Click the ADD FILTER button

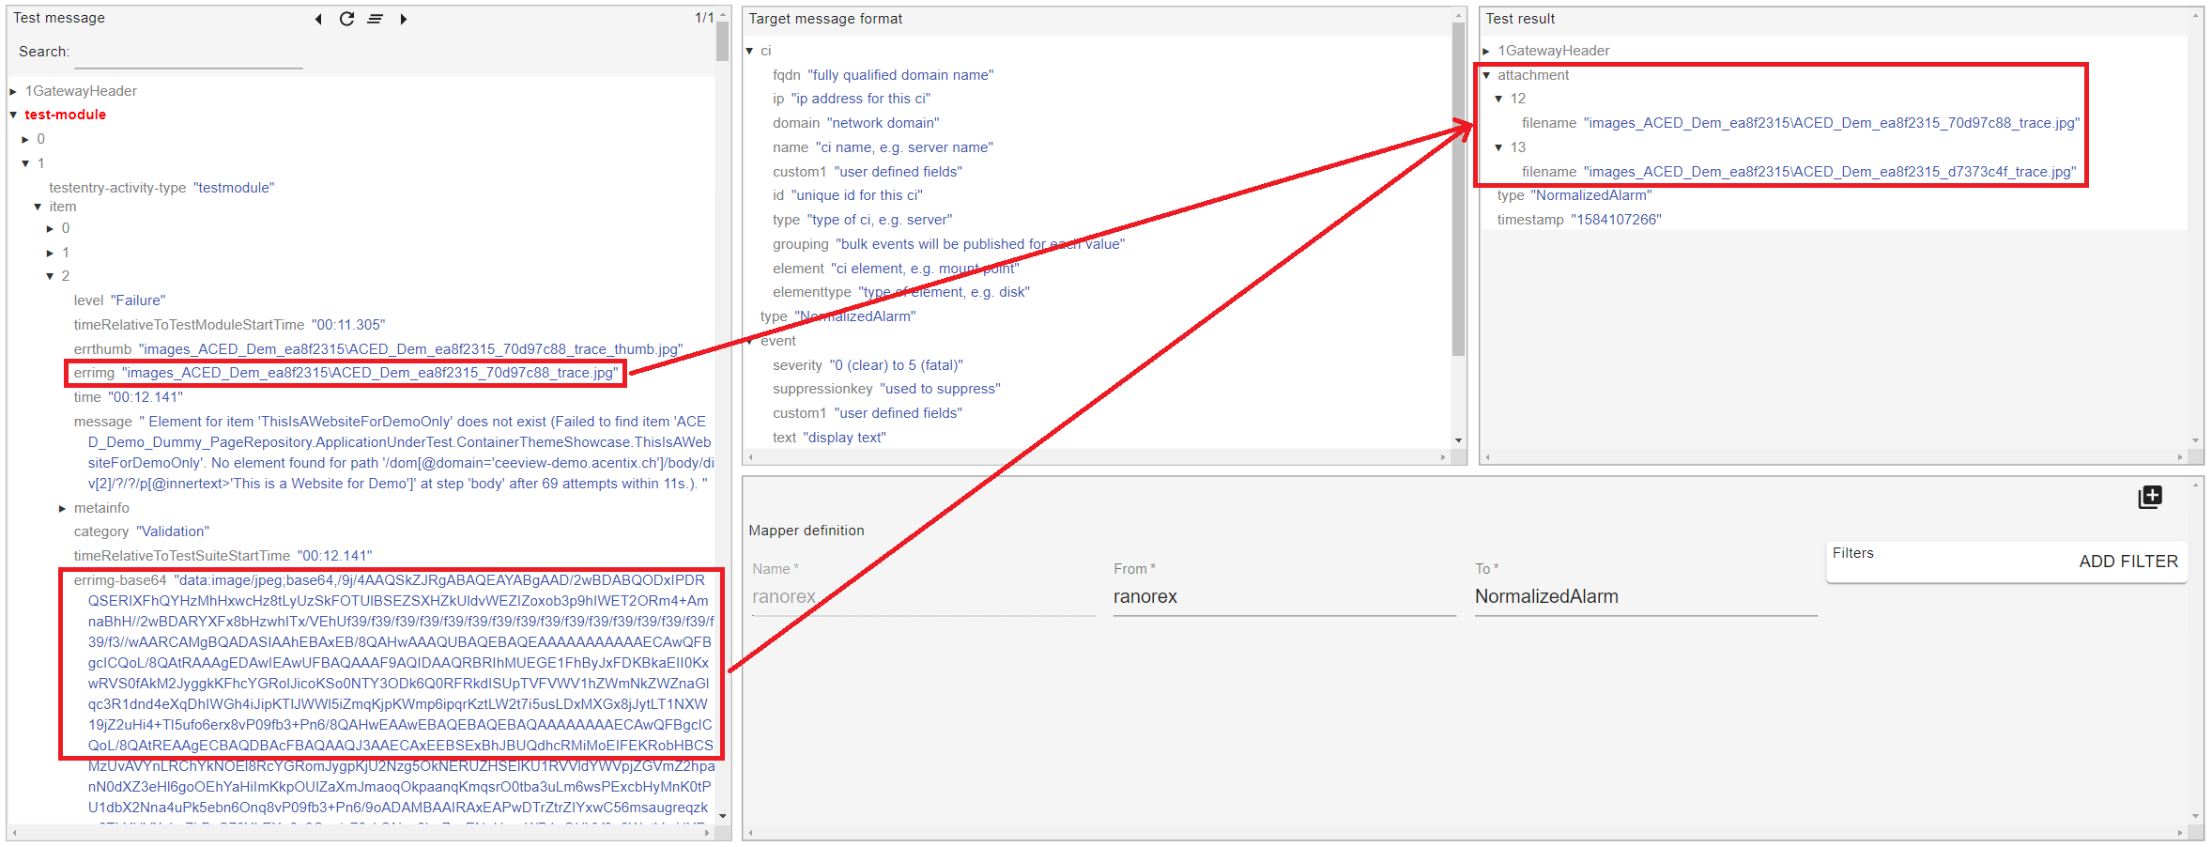(x=2128, y=562)
